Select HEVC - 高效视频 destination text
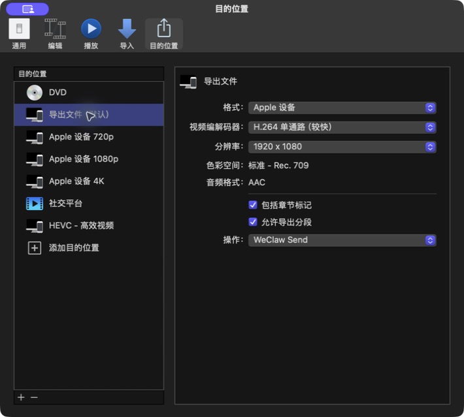The height and width of the screenshot is (417, 464). (82, 226)
